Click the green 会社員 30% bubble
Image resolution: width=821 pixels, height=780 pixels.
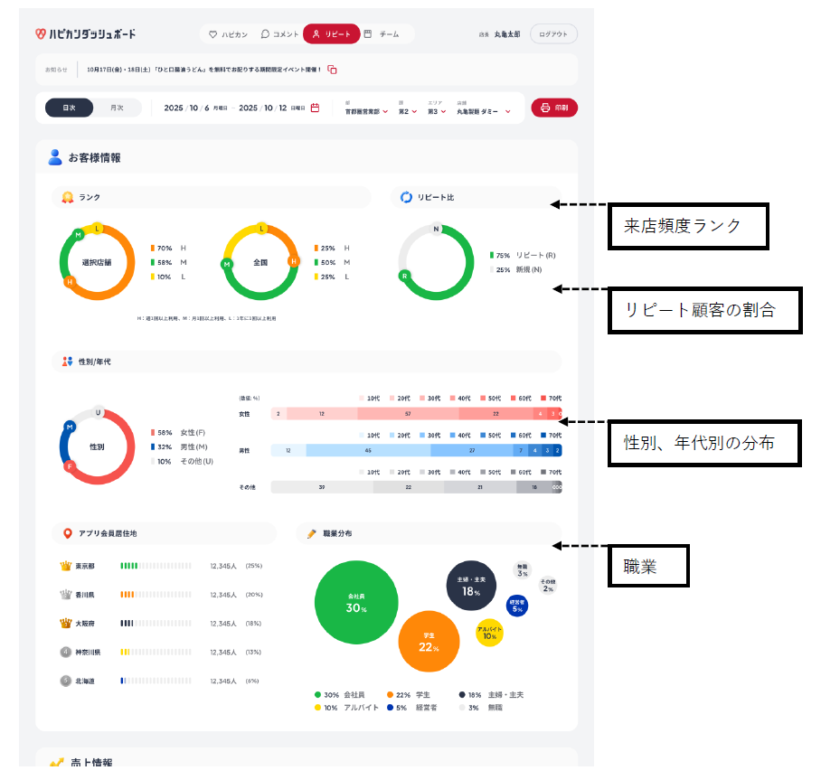point(356,602)
